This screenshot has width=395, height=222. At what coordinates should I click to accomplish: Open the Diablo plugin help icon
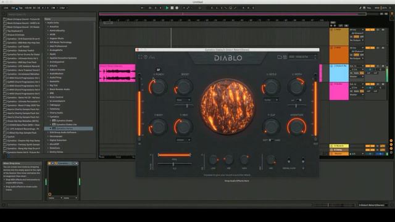tap(146, 57)
